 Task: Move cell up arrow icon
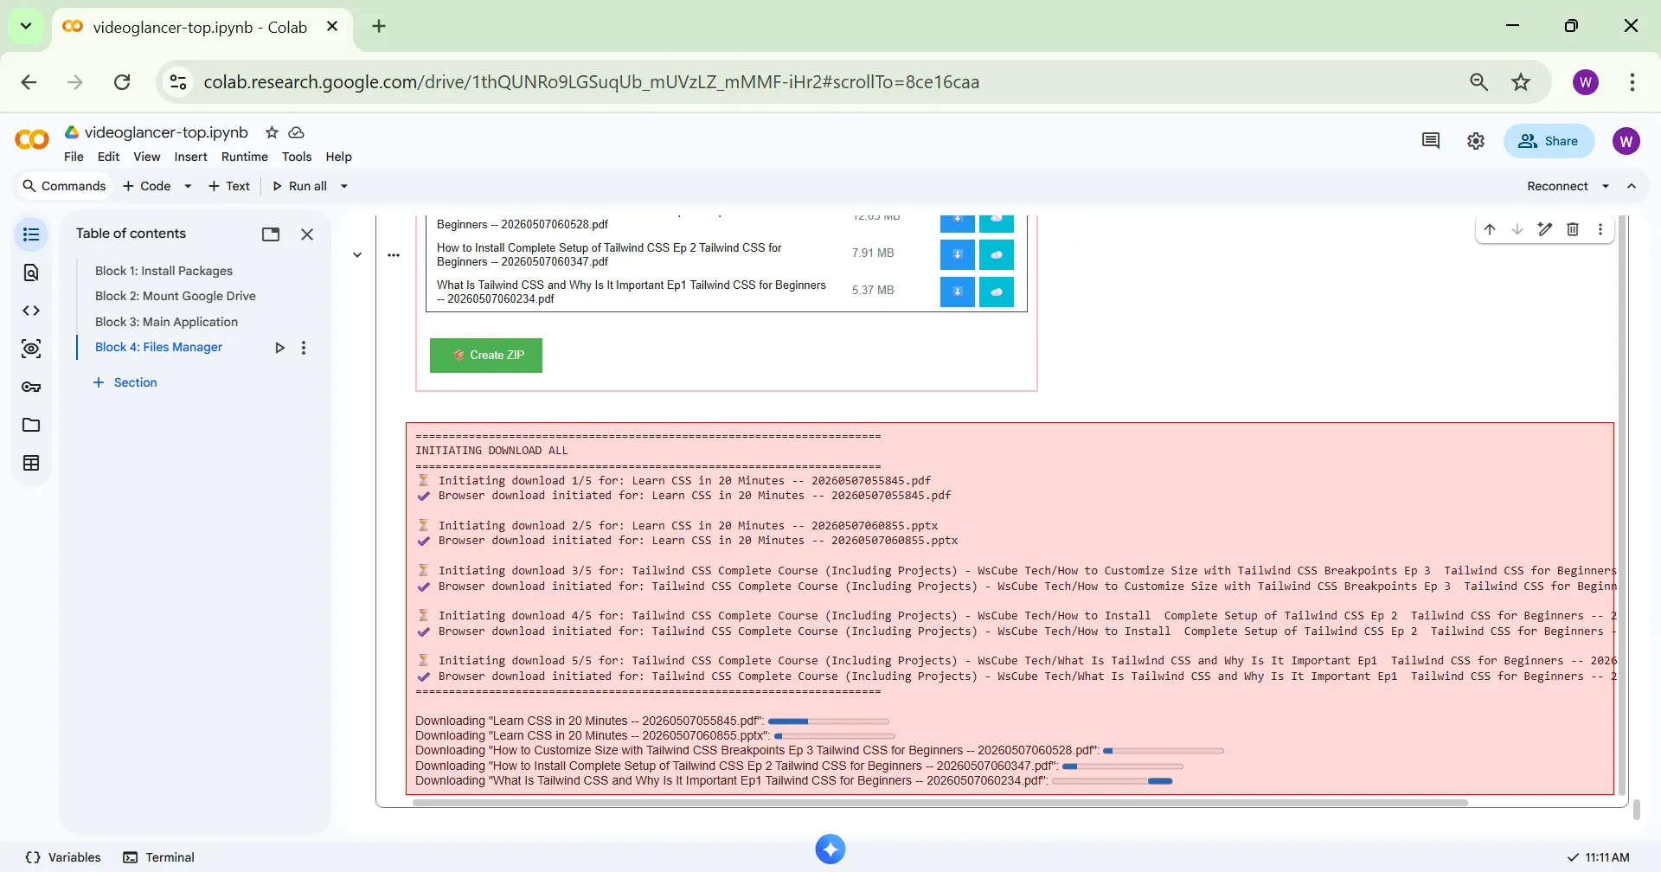[x=1490, y=229]
